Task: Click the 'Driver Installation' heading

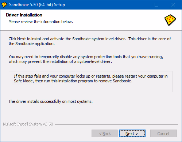Action: pyautogui.click(x=24, y=15)
